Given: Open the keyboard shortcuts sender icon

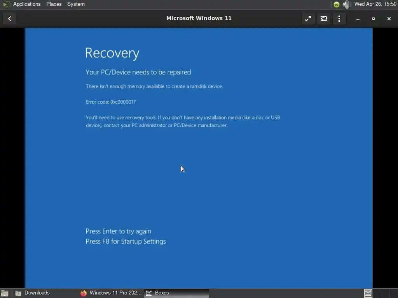Looking at the screenshot, I should pyautogui.click(x=324, y=19).
